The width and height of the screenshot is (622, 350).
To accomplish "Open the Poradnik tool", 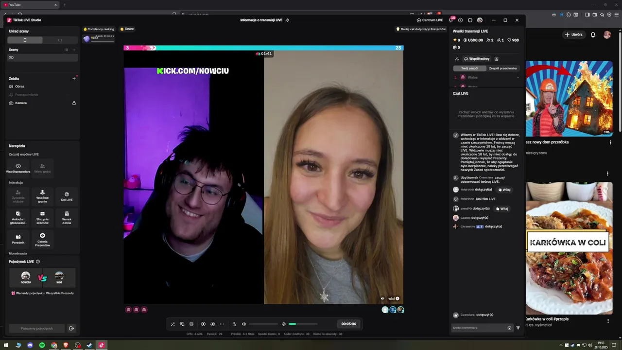I will click(18, 239).
